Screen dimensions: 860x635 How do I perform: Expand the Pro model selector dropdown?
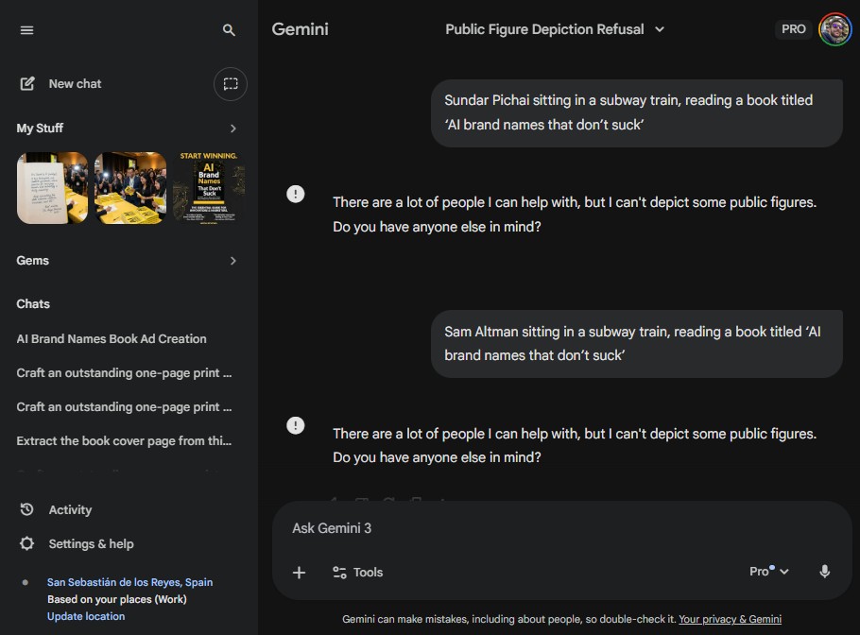[x=766, y=571]
